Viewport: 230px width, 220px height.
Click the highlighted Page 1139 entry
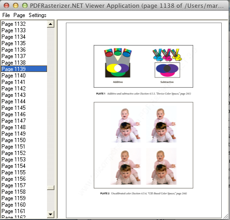pos(24,69)
